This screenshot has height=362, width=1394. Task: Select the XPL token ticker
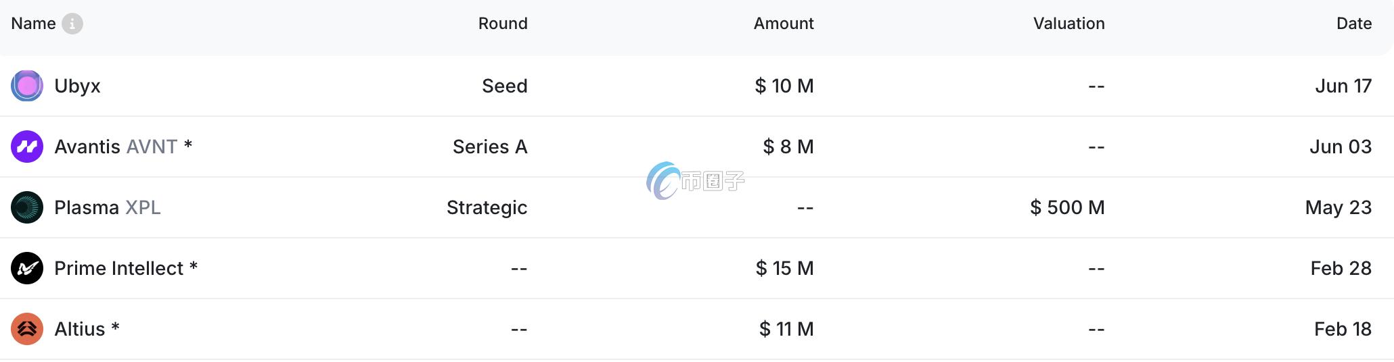(143, 207)
